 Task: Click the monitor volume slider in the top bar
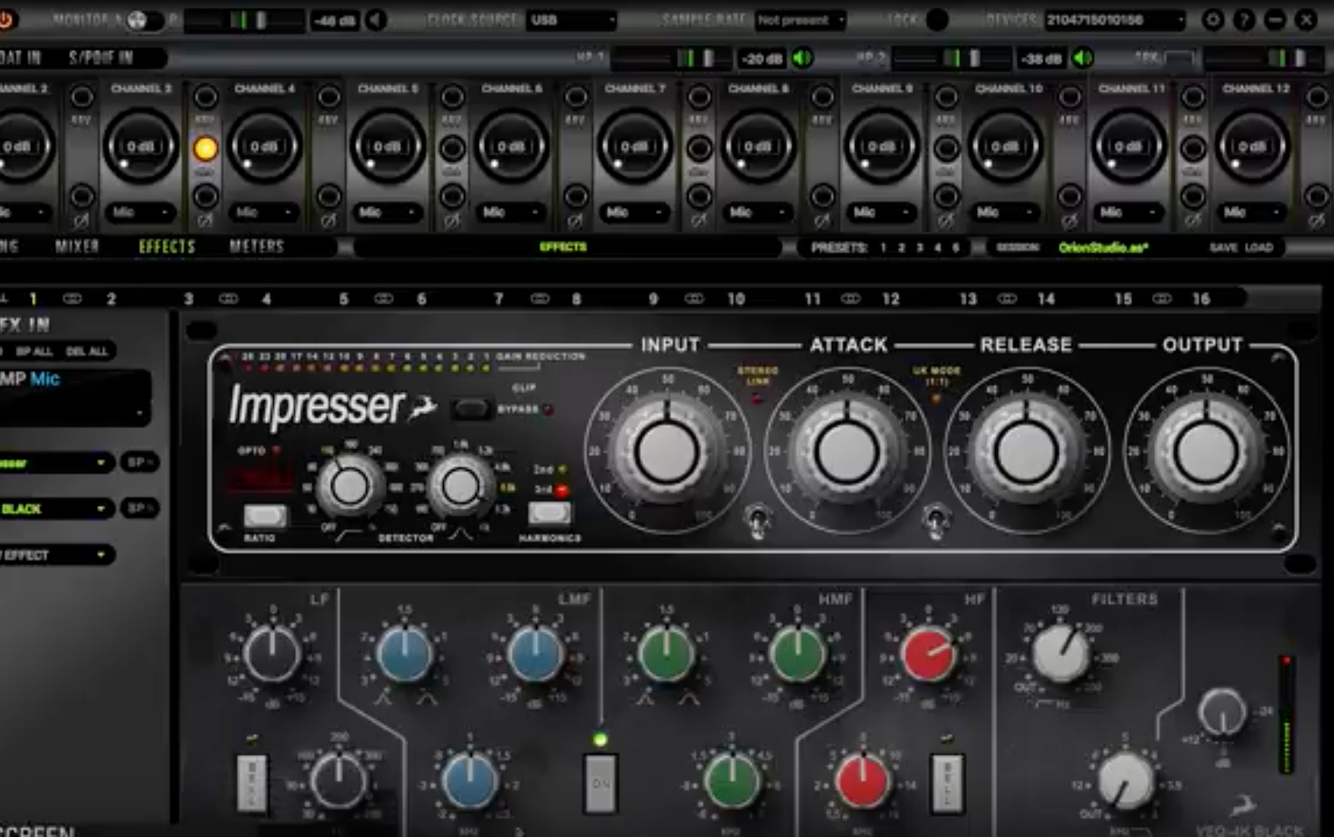click(x=245, y=20)
